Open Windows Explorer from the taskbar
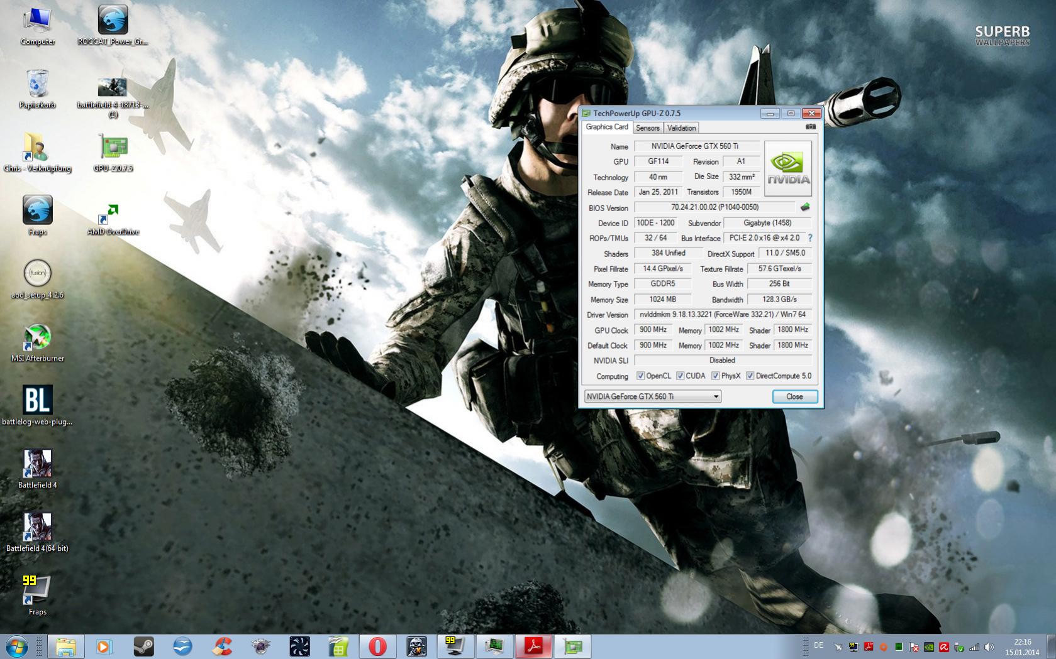Image resolution: width=1056 pixels, height=659 pixels. pos(65,646)
